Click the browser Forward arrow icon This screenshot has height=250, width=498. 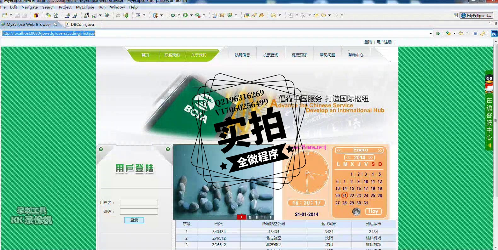[x=468, y=33]
